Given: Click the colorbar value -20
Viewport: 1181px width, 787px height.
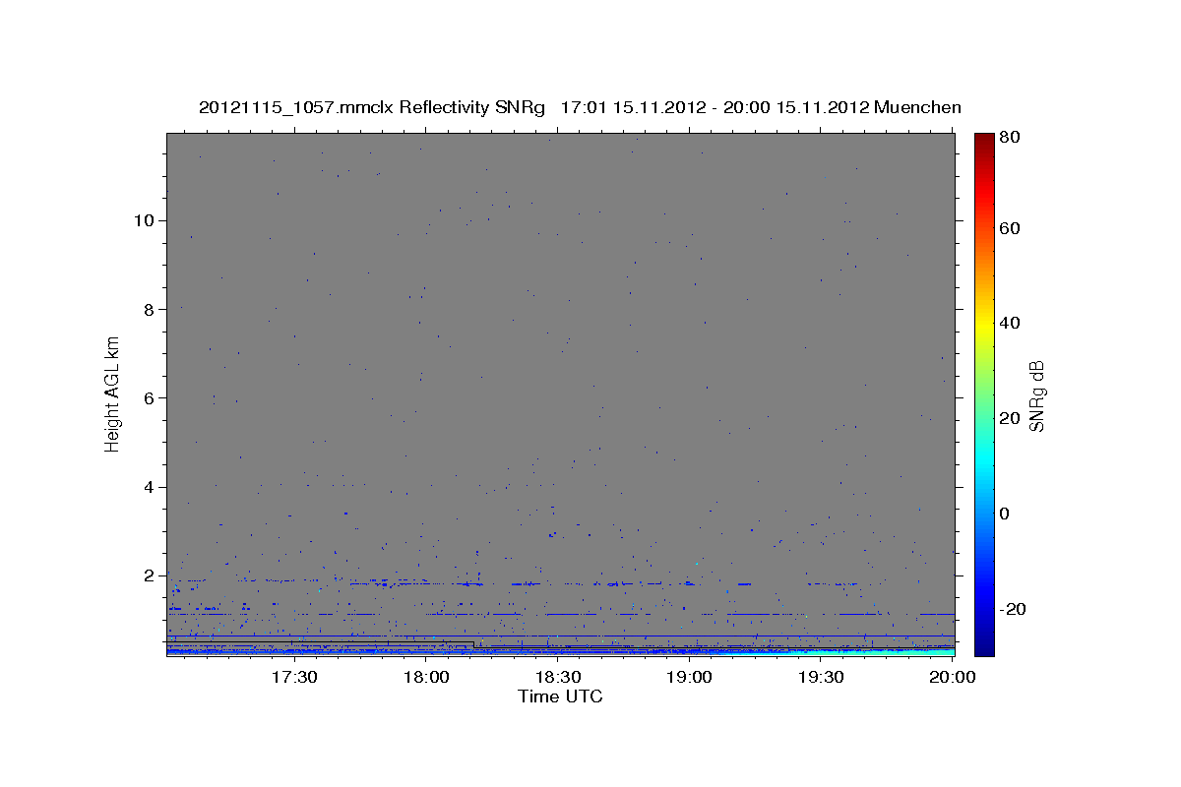Looking at the screenshot, I should tap(1012, 609).
